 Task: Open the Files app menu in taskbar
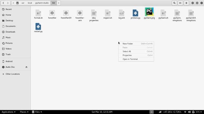click(x=37, y=112)
